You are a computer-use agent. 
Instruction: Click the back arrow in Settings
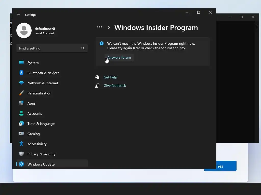tap(18, 14)
